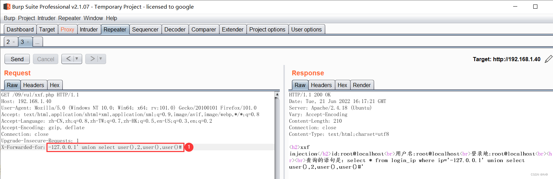553x179 pixels.
Task: Click the Host: 192.168.1.40 header line
Action: coord(26,101)
